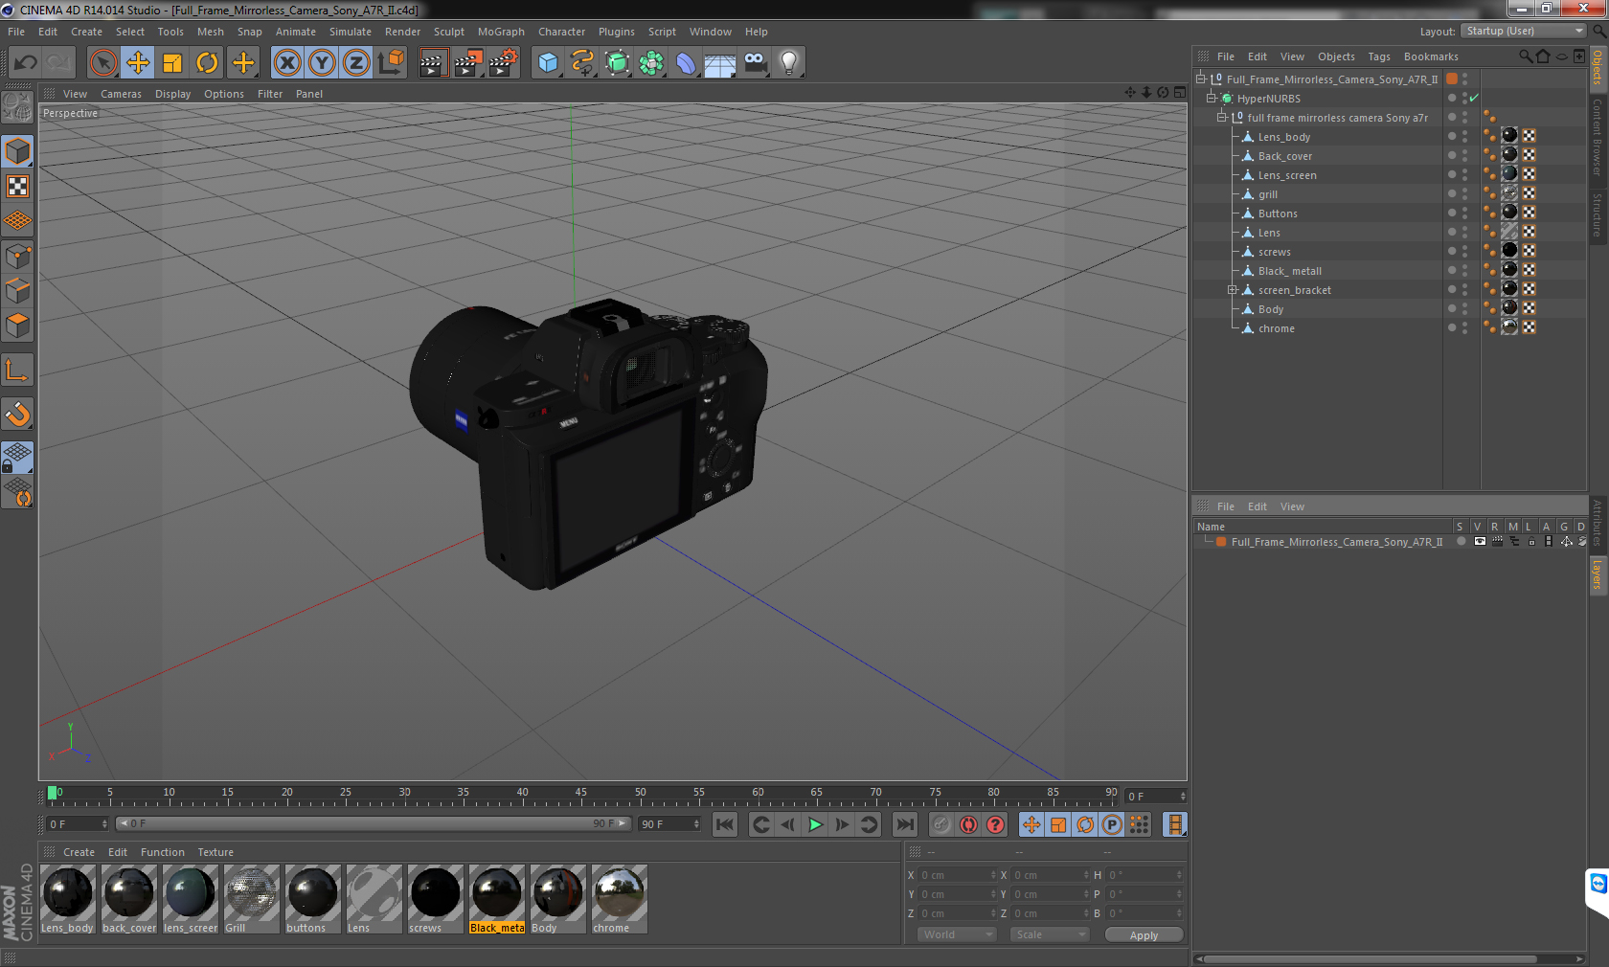
Task: Step the current frame 0 F spinner
Action: pyautogui.click(x=104, y=823)
